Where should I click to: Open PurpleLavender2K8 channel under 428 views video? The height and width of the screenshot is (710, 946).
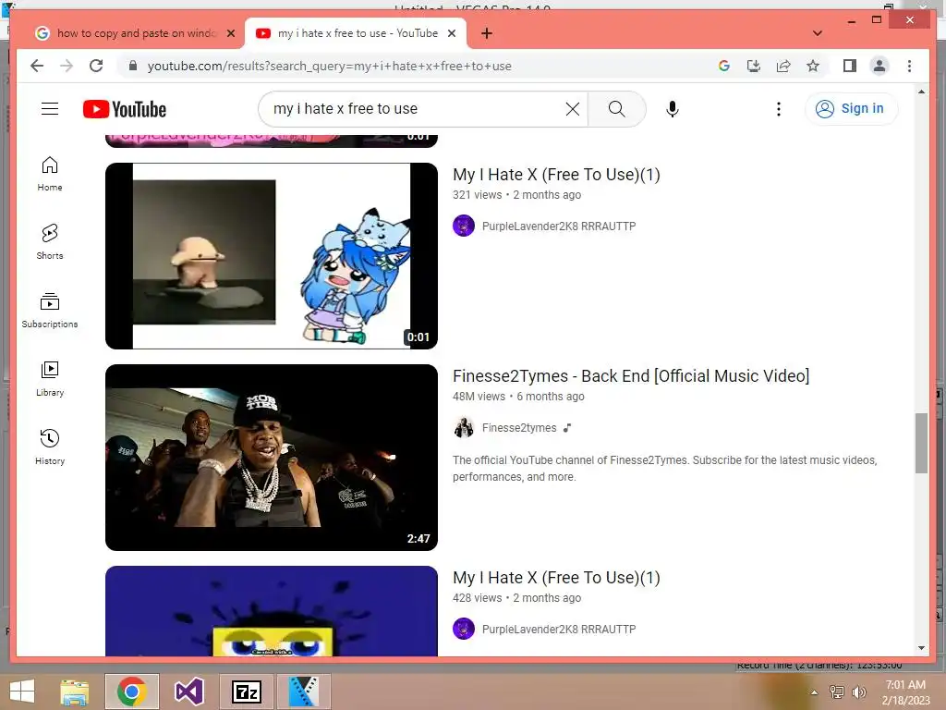pyautogui.click(x=559, y=630)
